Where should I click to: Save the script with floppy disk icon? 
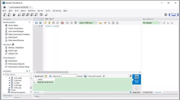coord(40,23)
